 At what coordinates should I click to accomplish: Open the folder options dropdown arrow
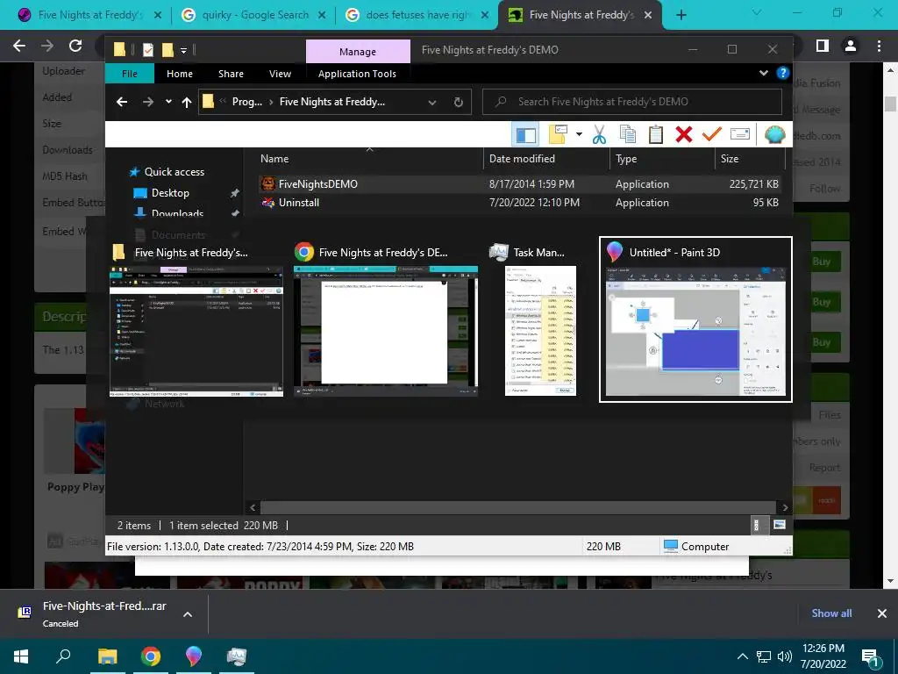[579, 134]
